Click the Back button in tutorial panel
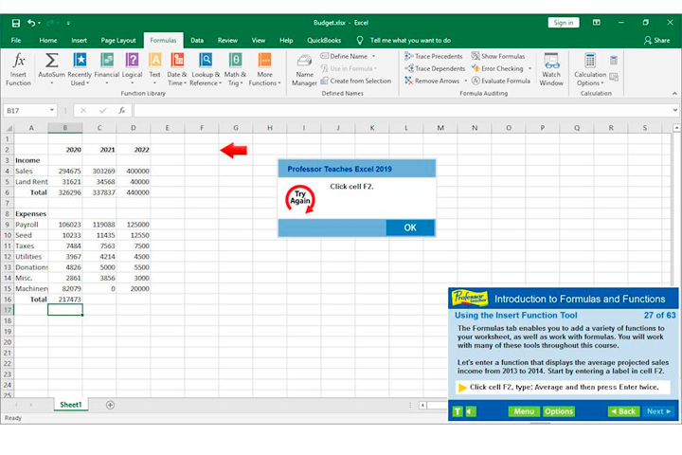682x455 pixels. [623, 411]
